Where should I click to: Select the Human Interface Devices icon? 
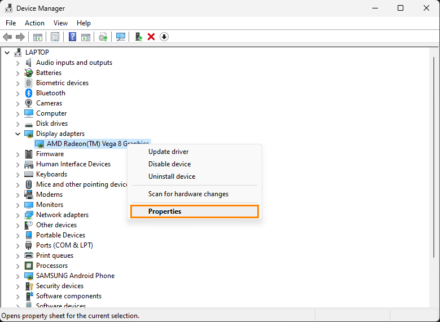[x=29, y=164]
